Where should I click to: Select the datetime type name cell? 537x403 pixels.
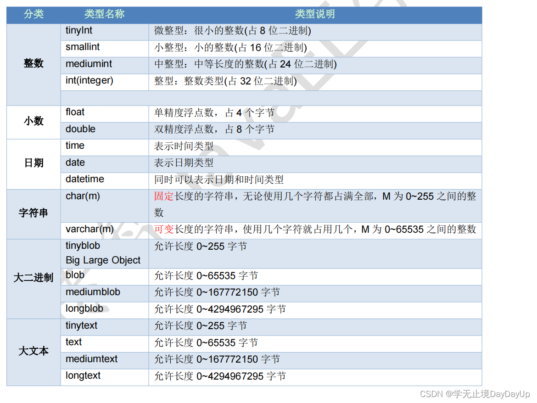(x=105, y=181)
